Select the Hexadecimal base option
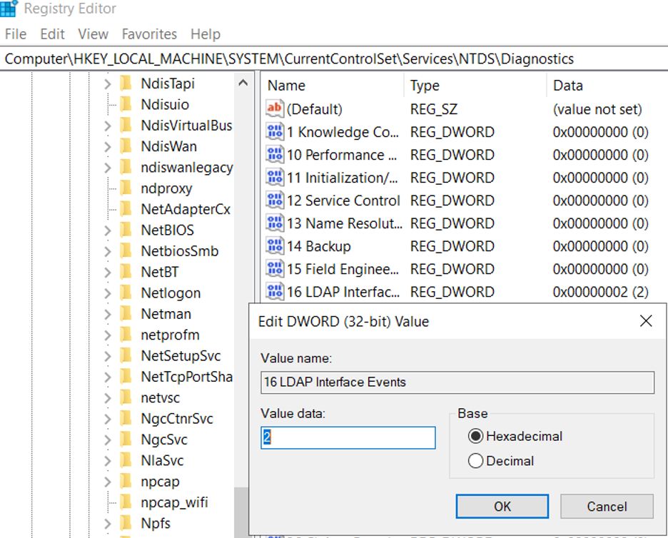Viewport: 668px width, 538px height. tap(475, 436)
